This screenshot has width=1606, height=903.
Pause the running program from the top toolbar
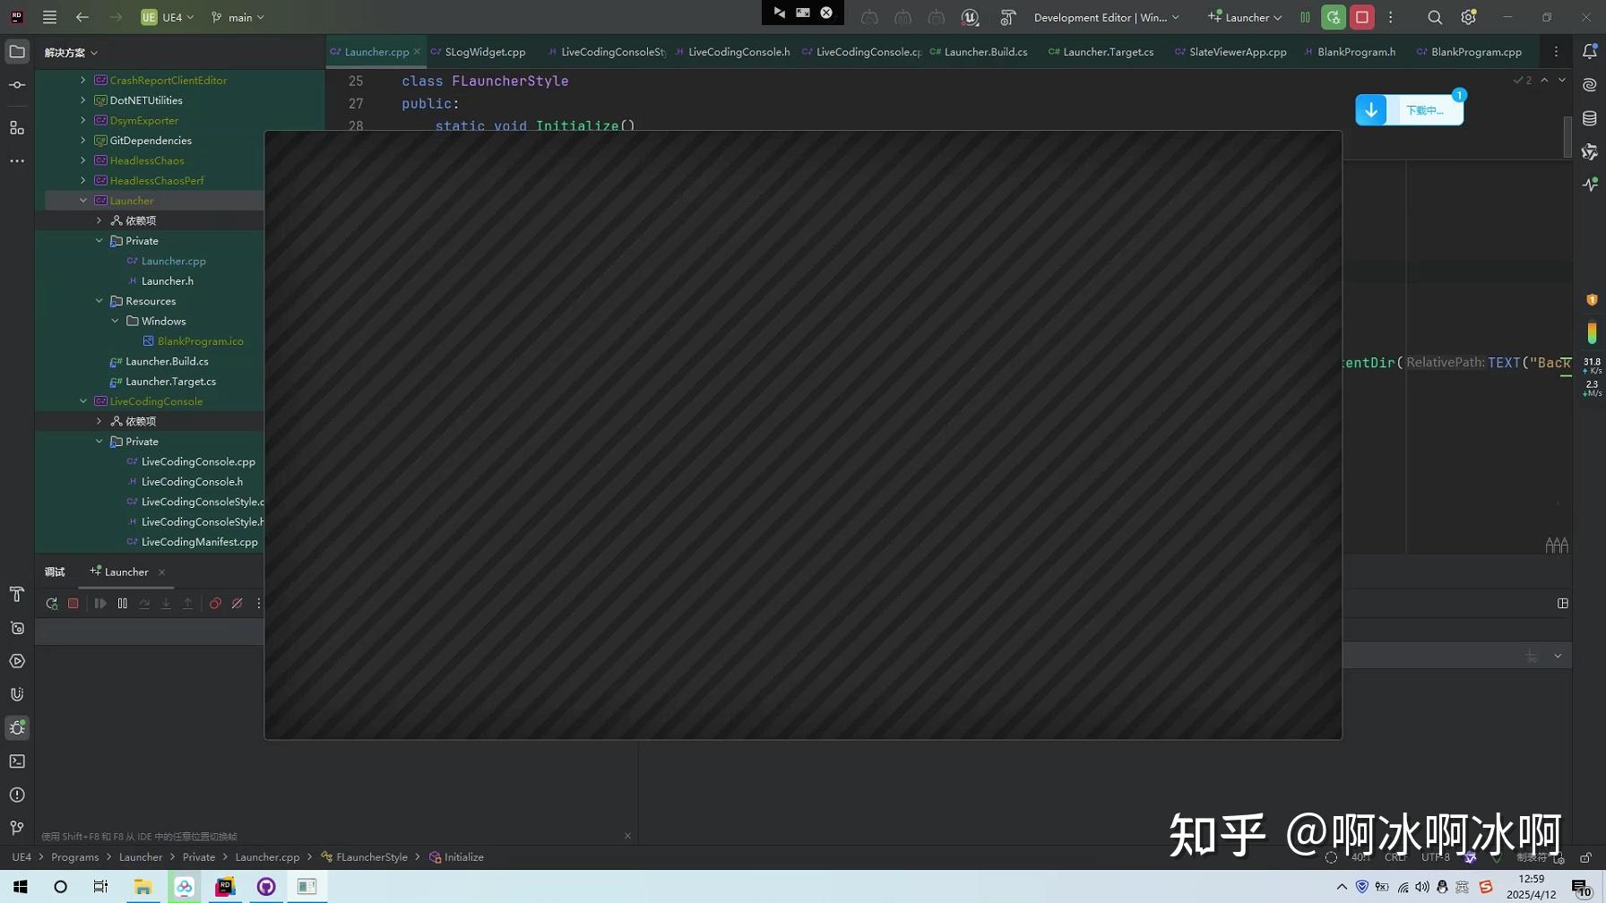1304,17
